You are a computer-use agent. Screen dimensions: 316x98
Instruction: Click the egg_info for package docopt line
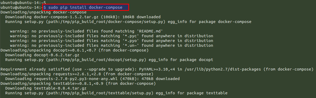point(109,60)
